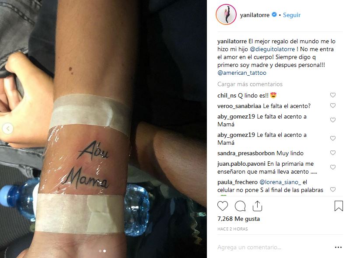Open the @lorena_siano_ mention
Screen dimensions: 346x258
click(x=280, y=182)
